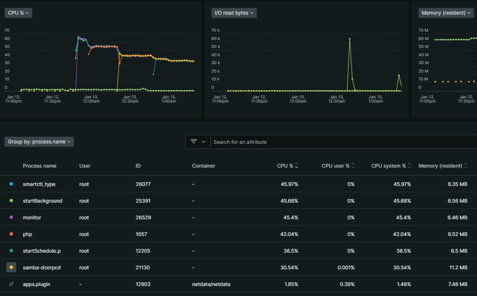Image resolution: width=477 pixels, height=296 pixels.
Task: Sort table by CPU % column
Action: 288,166
